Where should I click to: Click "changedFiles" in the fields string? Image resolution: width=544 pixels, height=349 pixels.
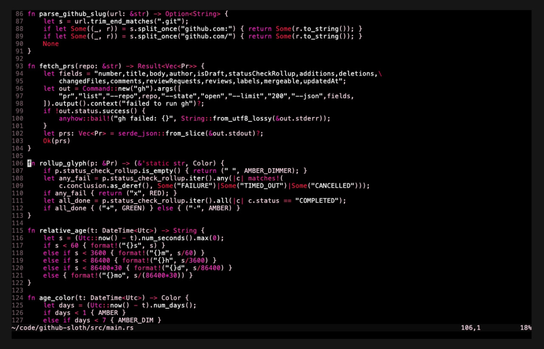[82, 81]
